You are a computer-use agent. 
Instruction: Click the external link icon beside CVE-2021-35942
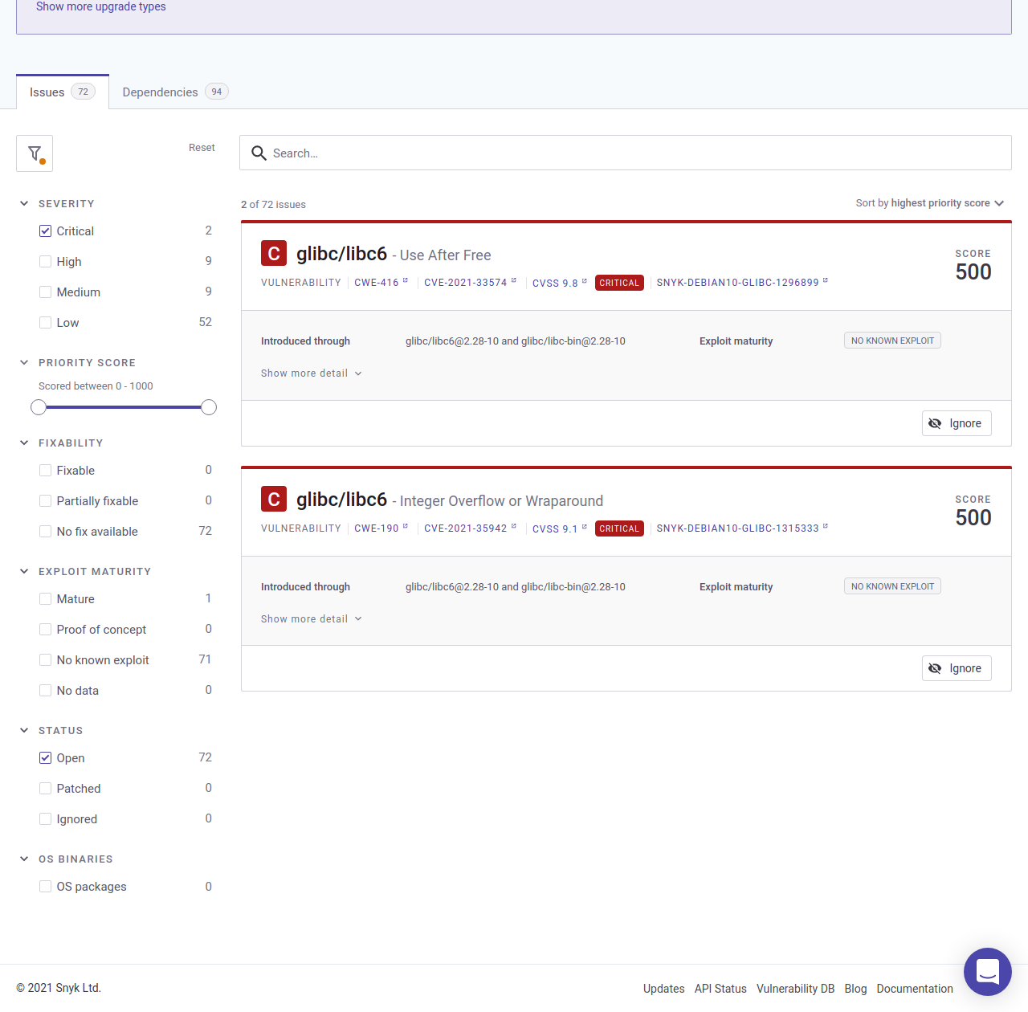514,526
